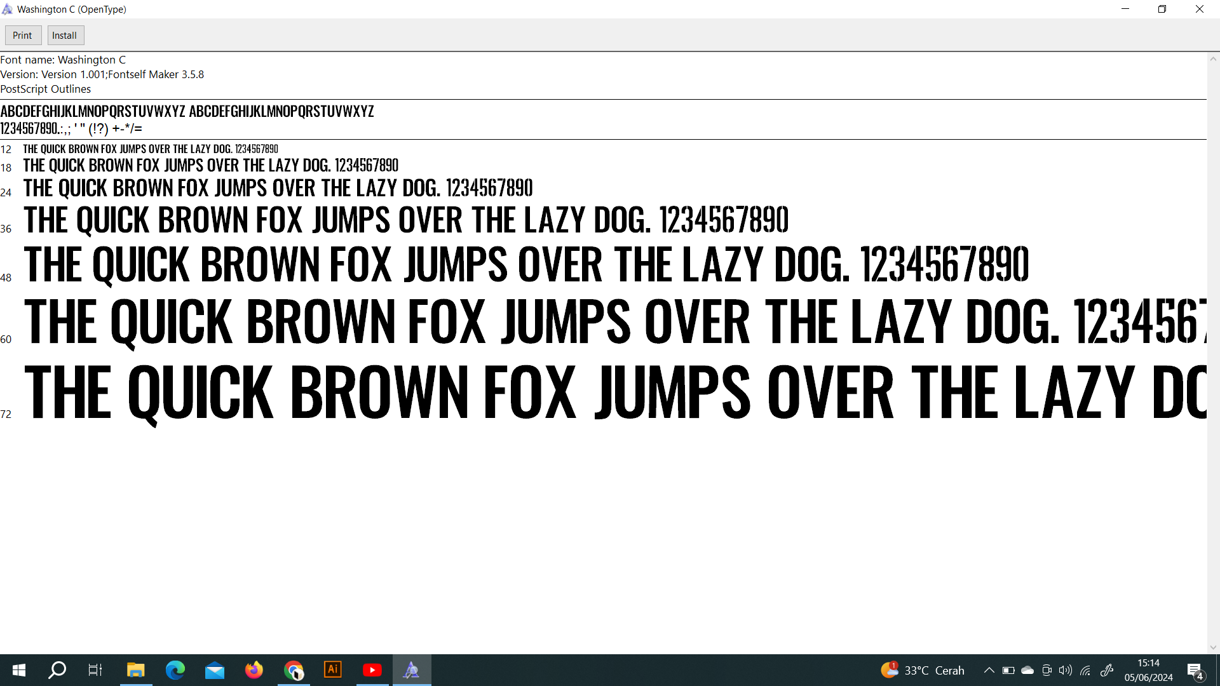Open Task View from taskbar
Screen dimensions: 1220x686
(x=95, y=670)
